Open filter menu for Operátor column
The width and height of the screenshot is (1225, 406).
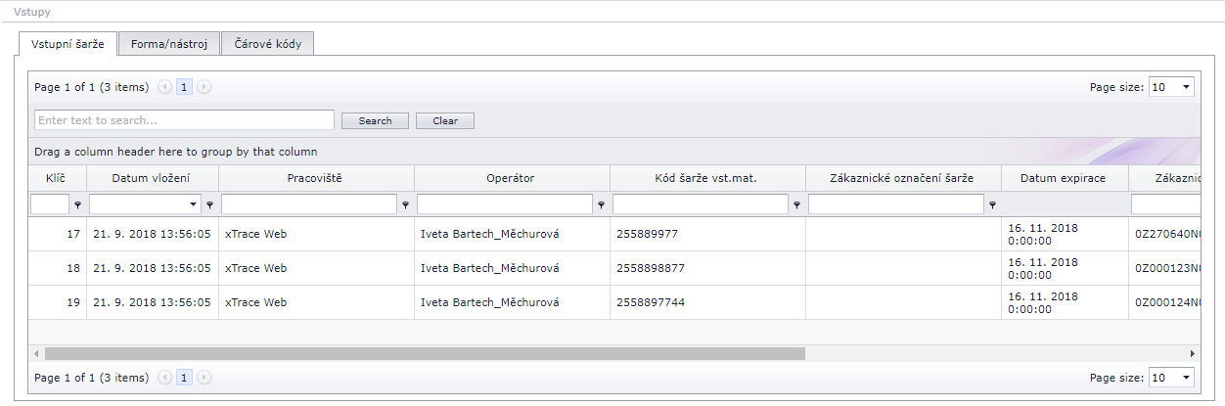click(601, 205)
